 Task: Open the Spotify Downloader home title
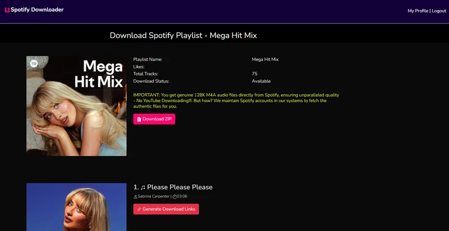(x=37, y=10)
